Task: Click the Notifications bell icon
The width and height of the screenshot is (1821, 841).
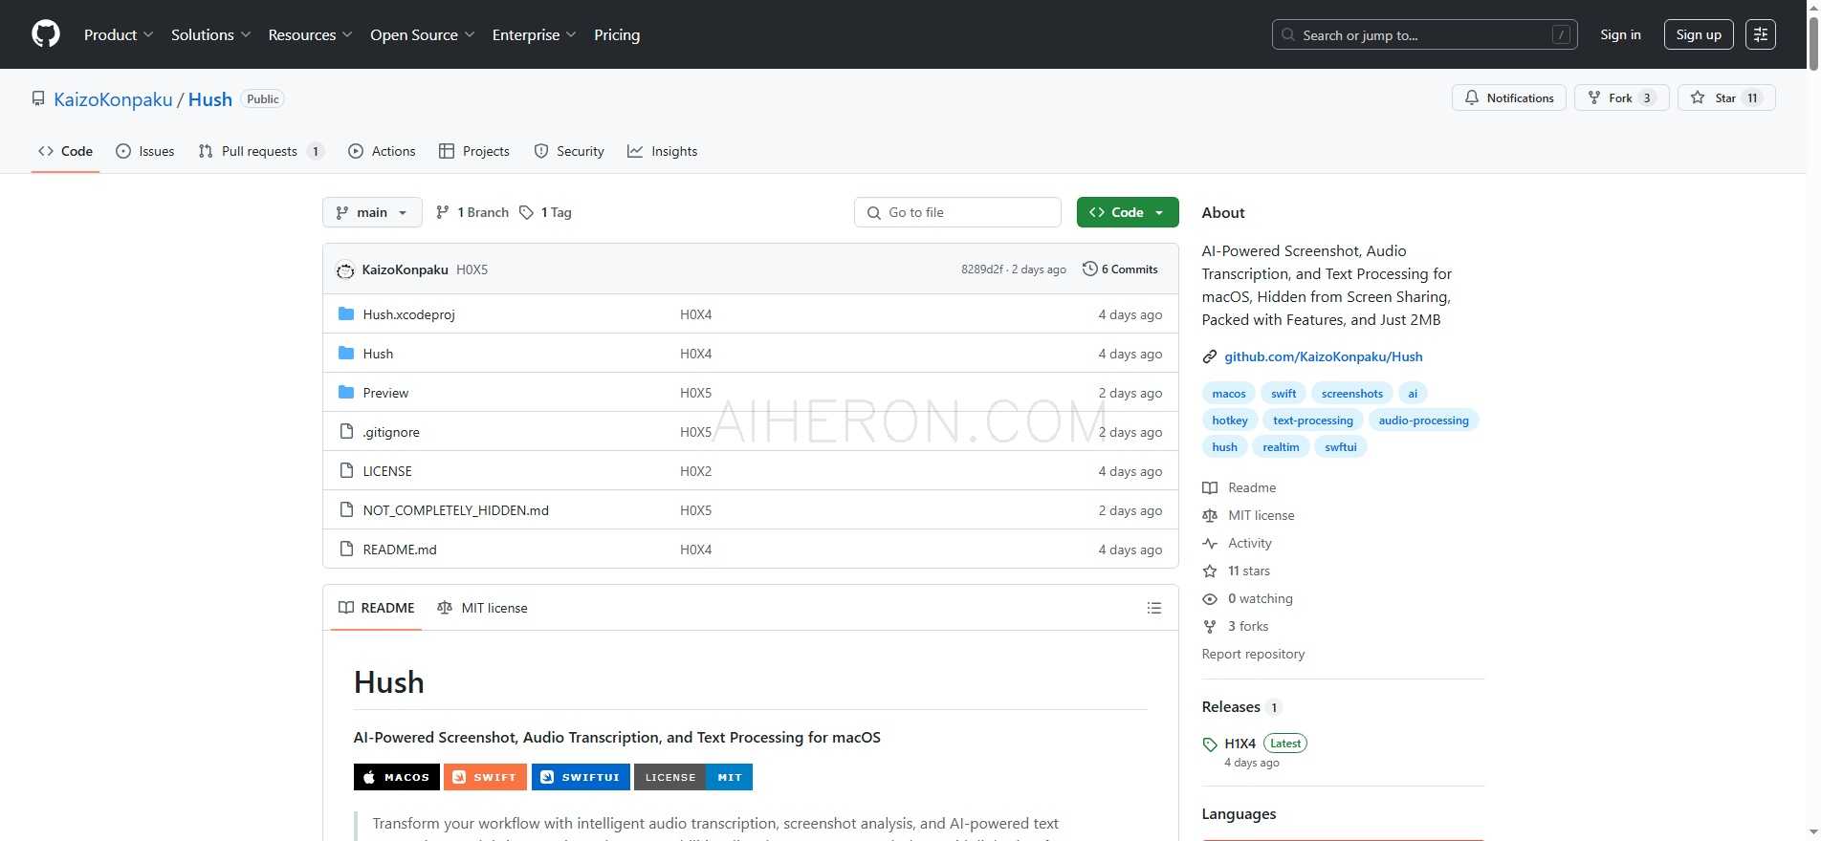Action: pos(1472,97)
